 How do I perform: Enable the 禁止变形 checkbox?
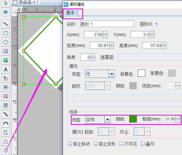coord(96,144)
